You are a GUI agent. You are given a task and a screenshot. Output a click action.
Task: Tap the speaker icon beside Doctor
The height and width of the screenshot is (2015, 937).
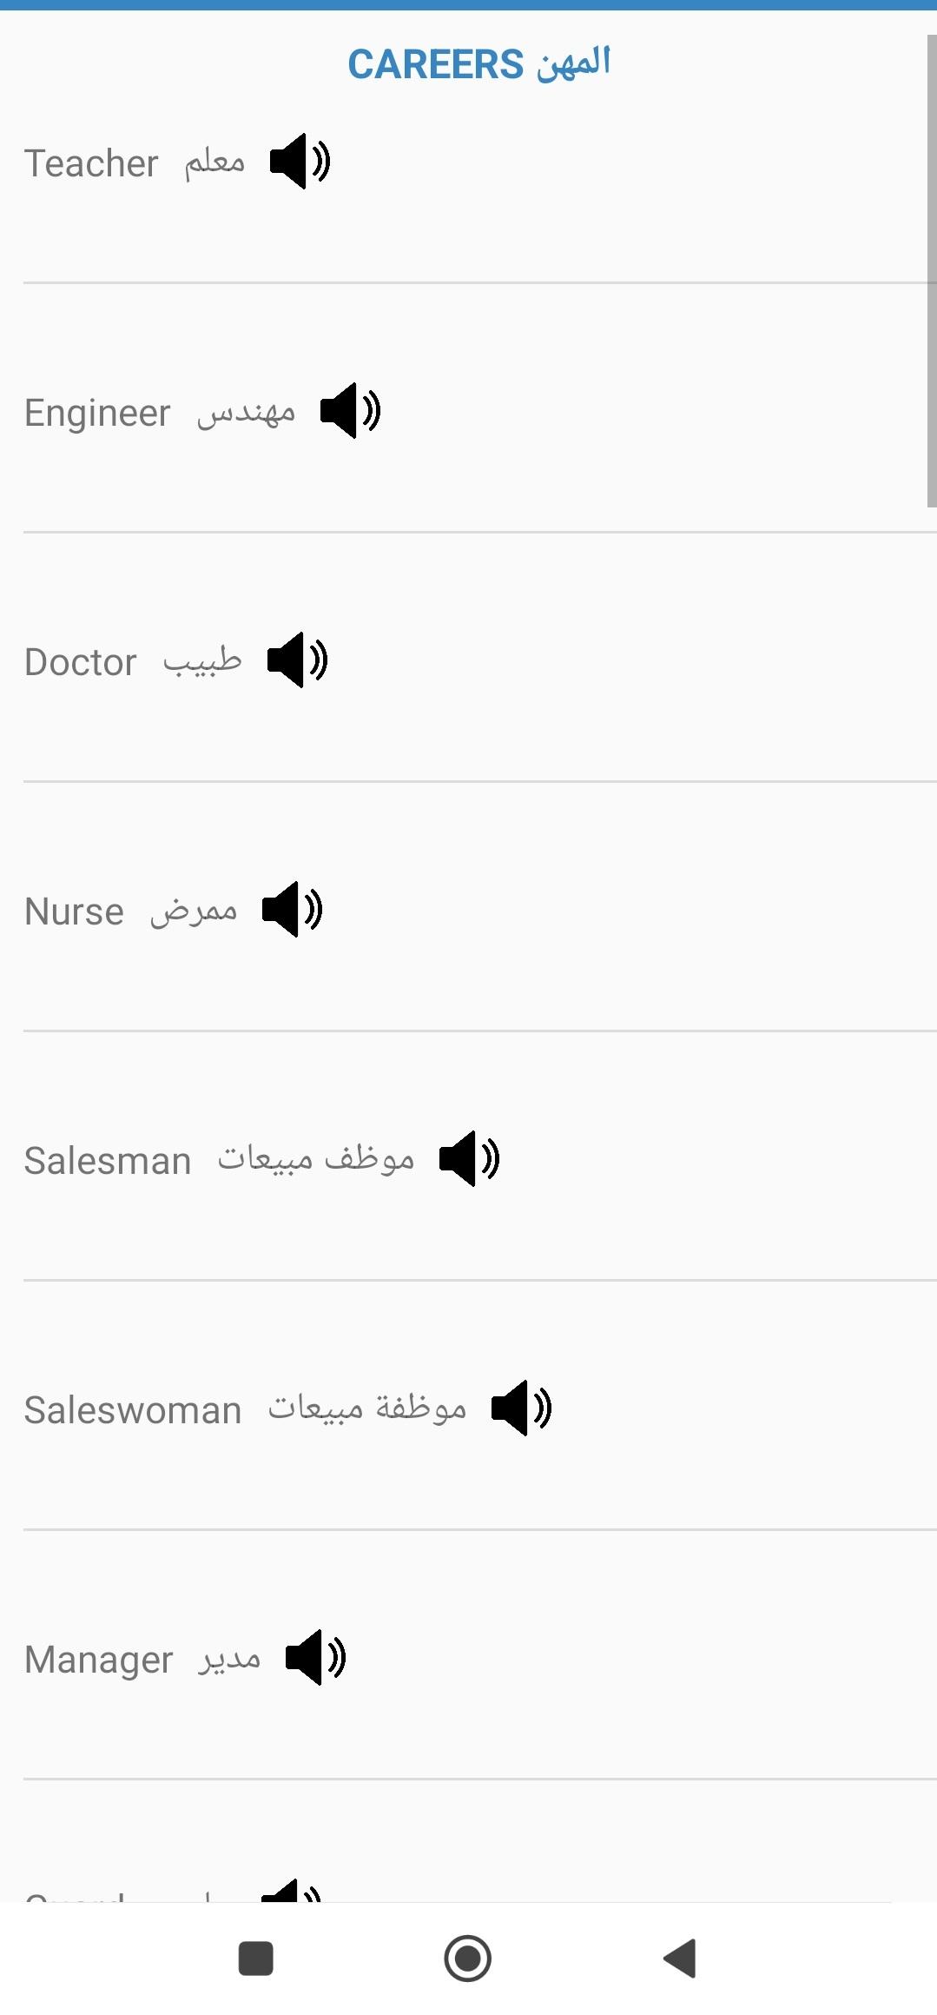tap(297, 660)
